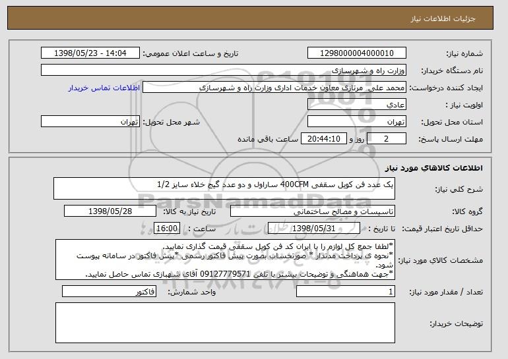Click the need number field 1298000004000010
The height and width of the screenshot is (359, 508).
(357, 53)
